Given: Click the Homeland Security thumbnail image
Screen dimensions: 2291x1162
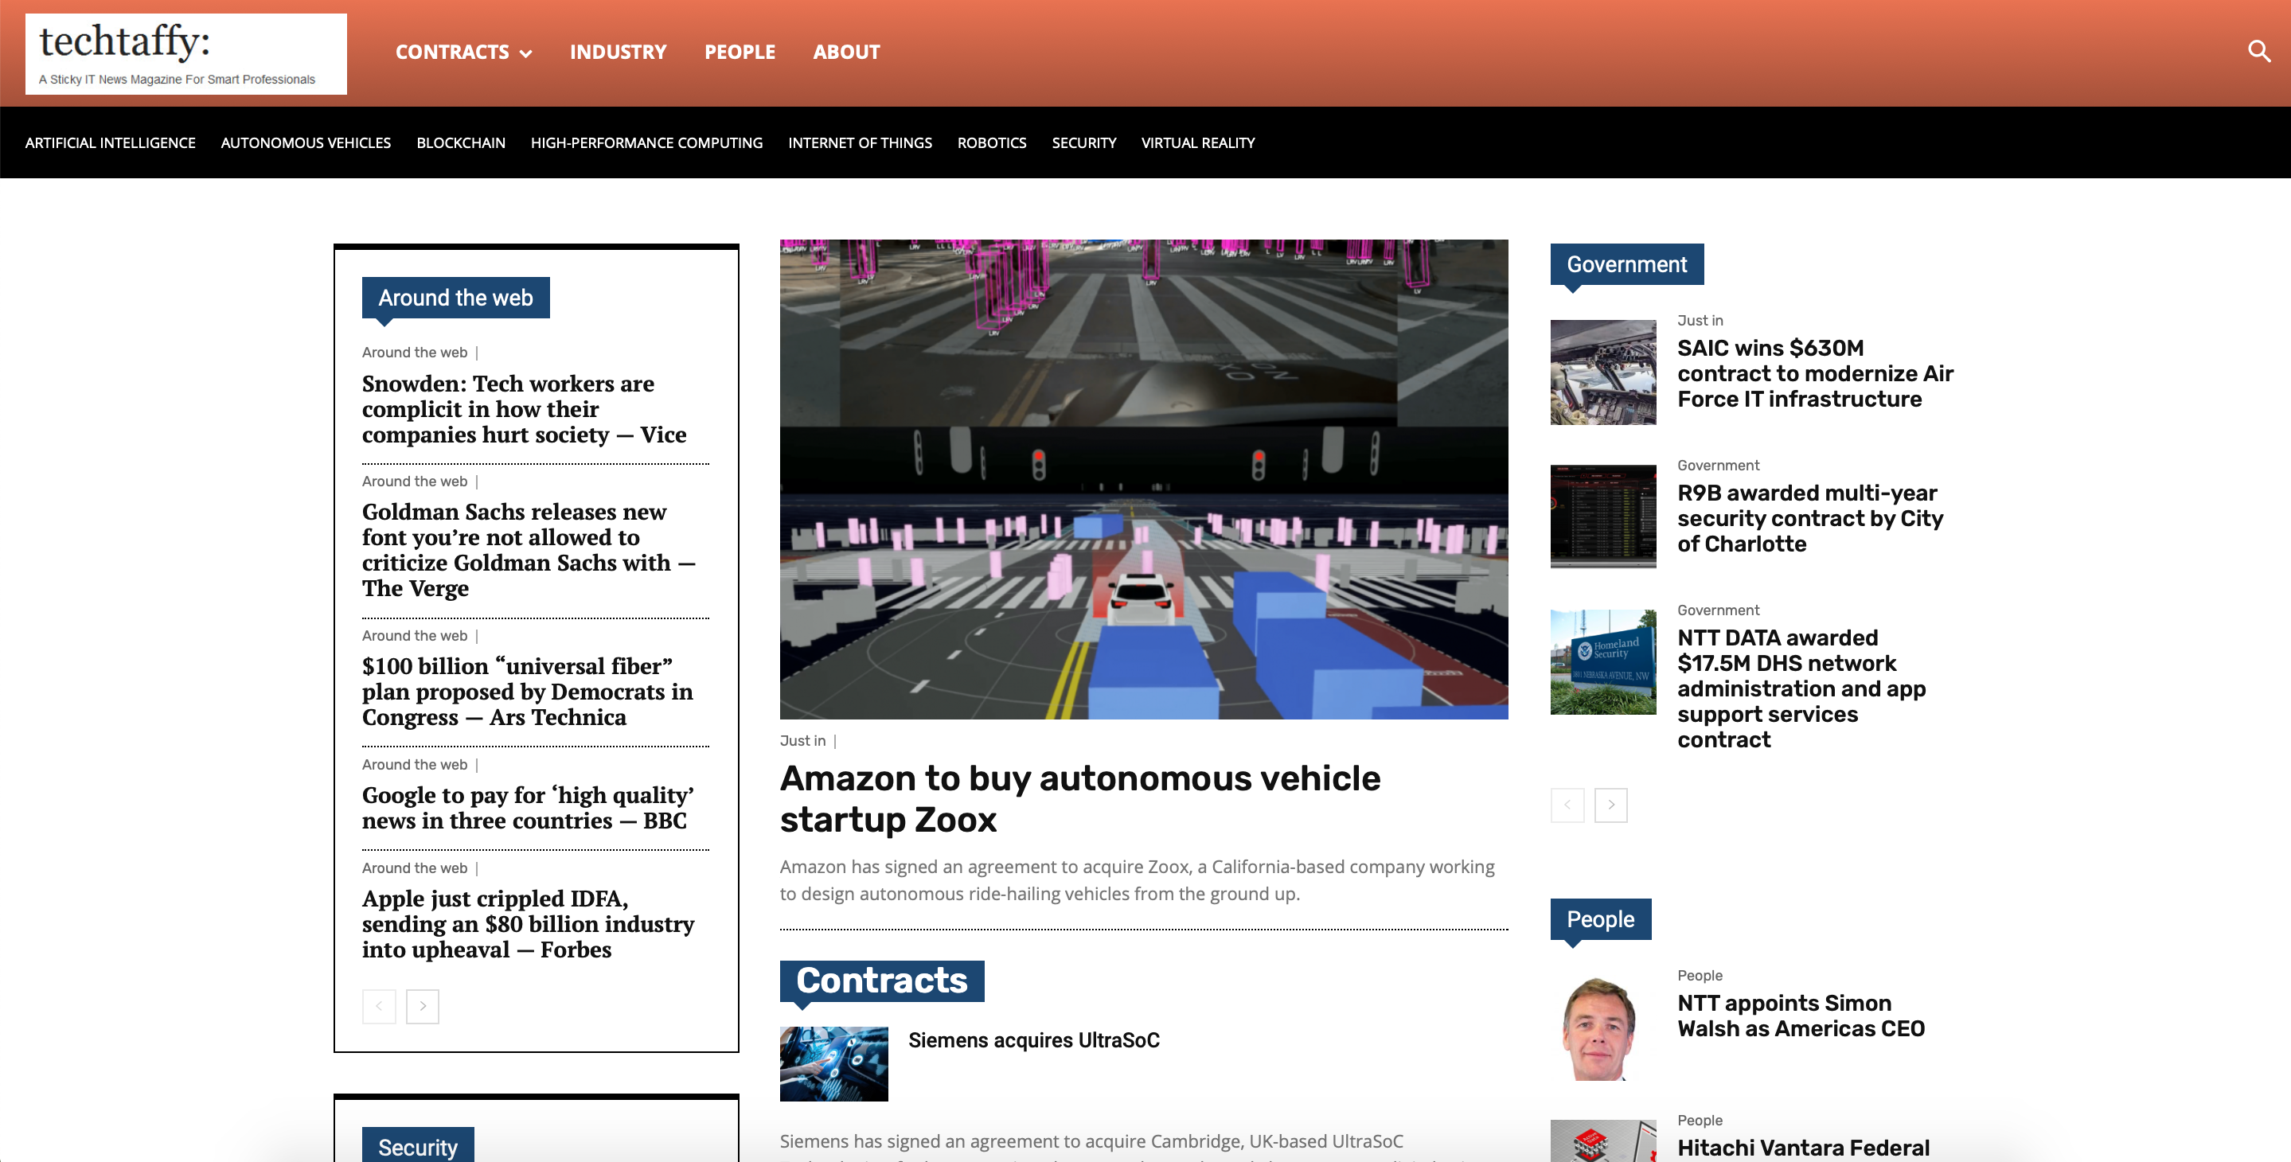Looking at the screenshot, I should tap(1602, 661).
